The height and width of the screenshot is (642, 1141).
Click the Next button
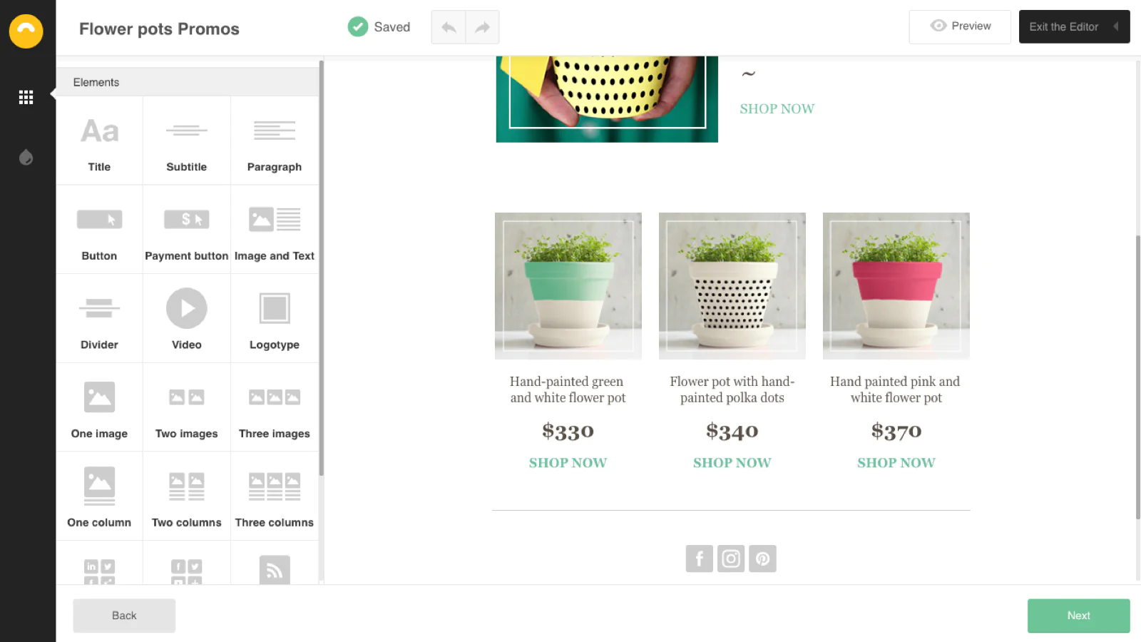coord(1078,616)
